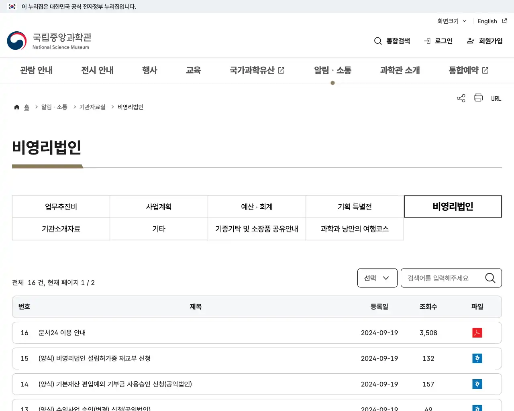Viewport: 514px width, 411px height.
Task: Click the 회원가입 person icon
Action: point(470,41)
